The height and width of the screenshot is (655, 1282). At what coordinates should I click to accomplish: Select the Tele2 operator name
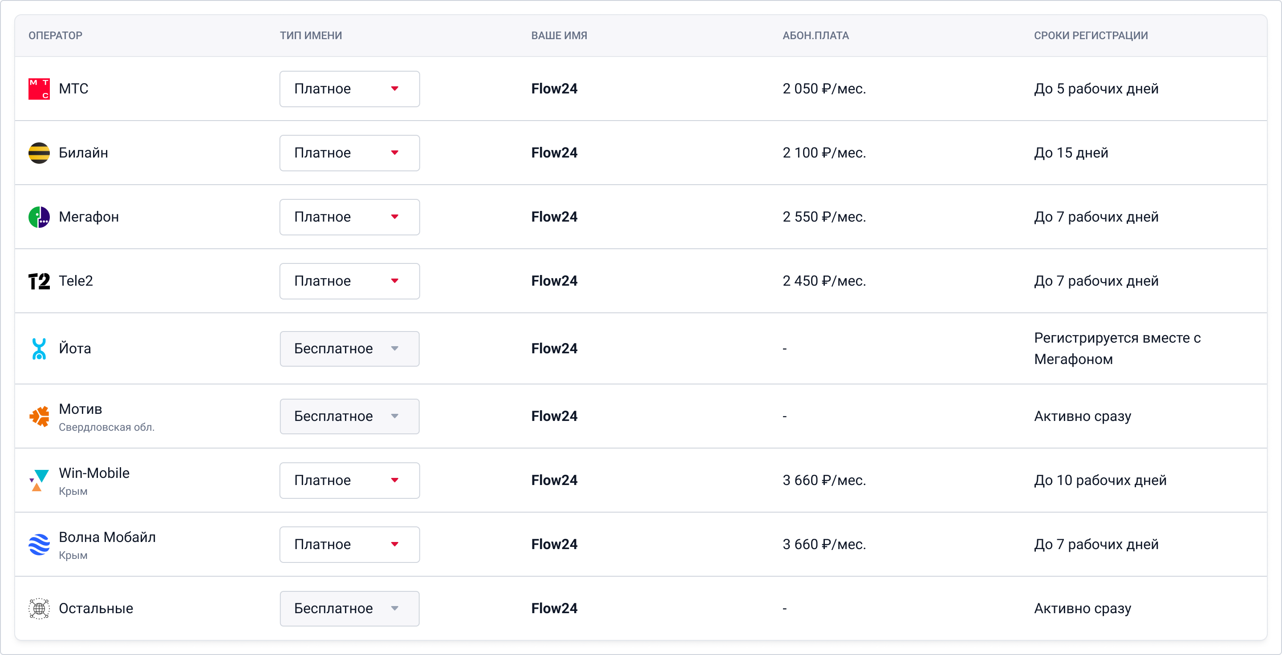(76, 281)
